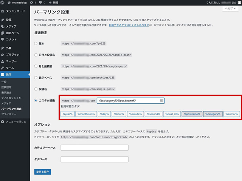This screenshot has width=242, height=181.
Task: Click the カテゴリーベース input field
Action: pyautogui.click(x=95, y=148)
